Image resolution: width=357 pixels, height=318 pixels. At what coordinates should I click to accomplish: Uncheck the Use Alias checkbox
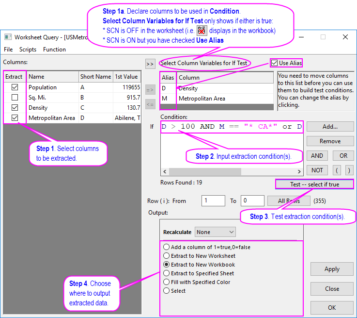click(x=275, y=63)
